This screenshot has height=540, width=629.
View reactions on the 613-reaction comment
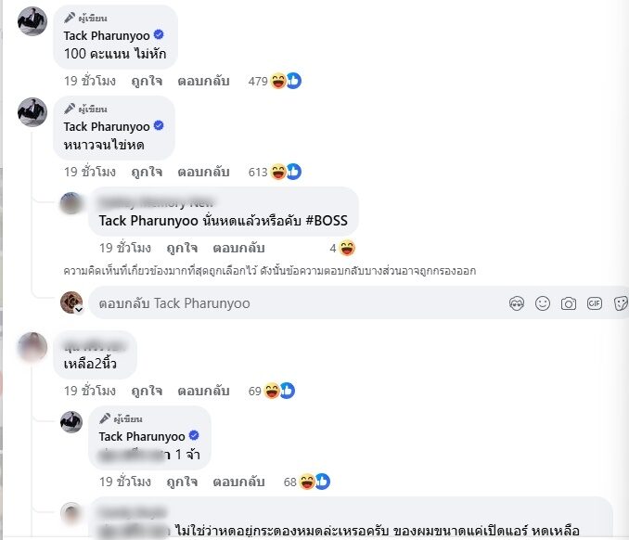(x=275, y=172)
